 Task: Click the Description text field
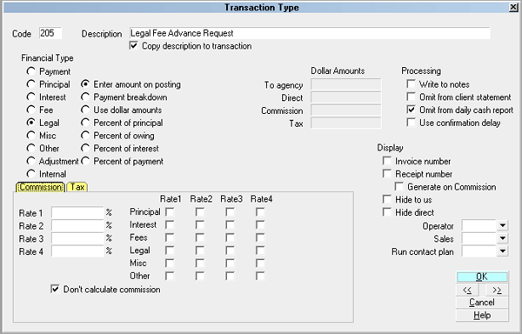[310, 33]
